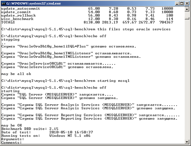Click 'rem this files stops oracle services' text
The image size is (191, 146).
pos(129,29)
